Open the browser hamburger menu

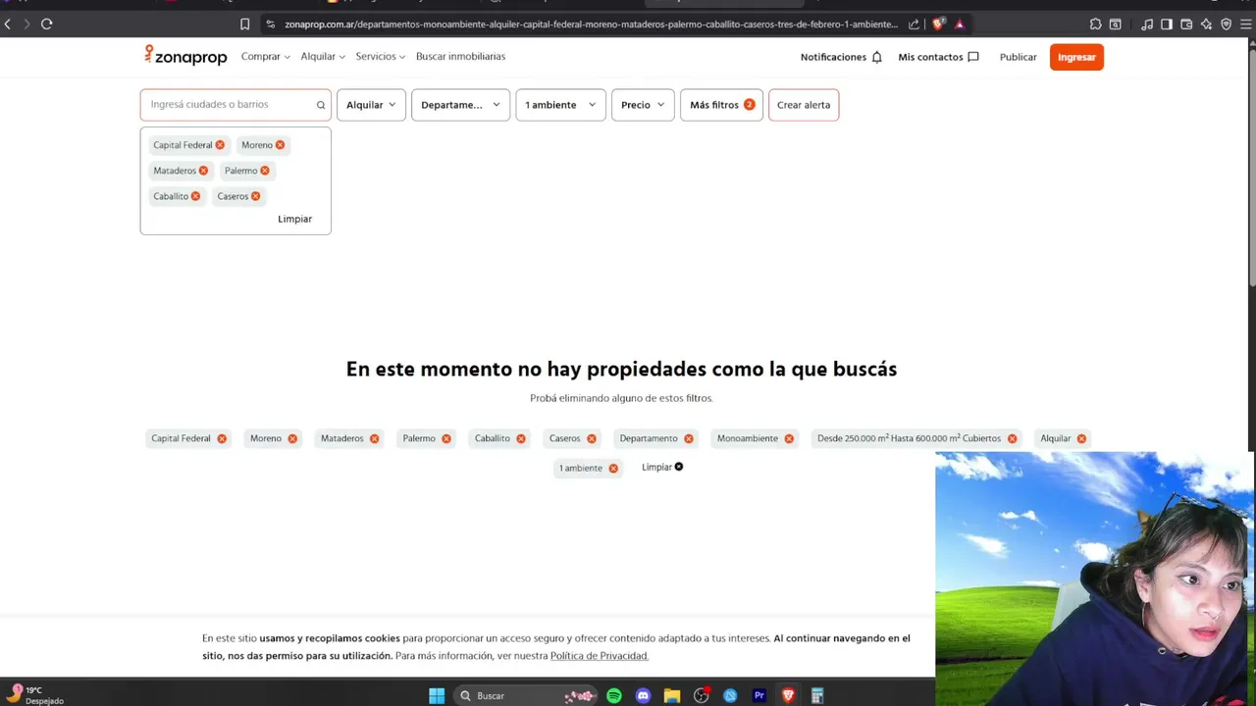1245,24
